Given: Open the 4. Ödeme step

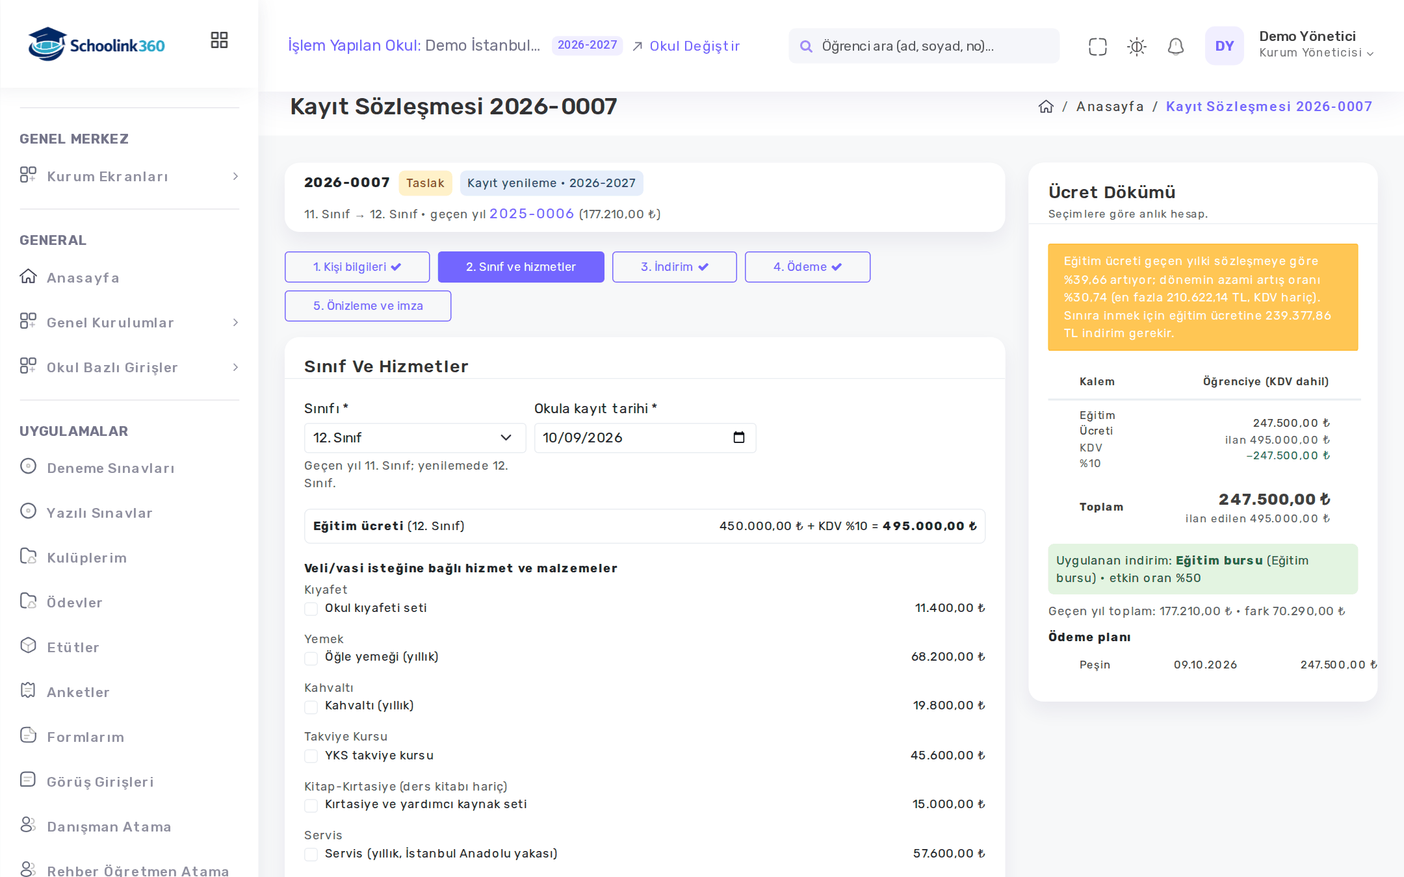Looking at the screenshot, I should tap(807, 267).
